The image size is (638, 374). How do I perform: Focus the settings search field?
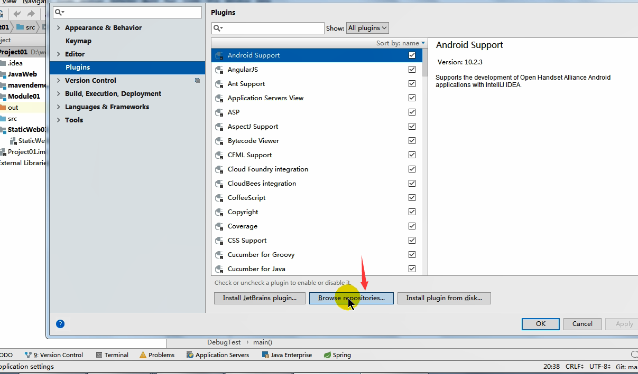pyautogui.click(x=127, y=12)
